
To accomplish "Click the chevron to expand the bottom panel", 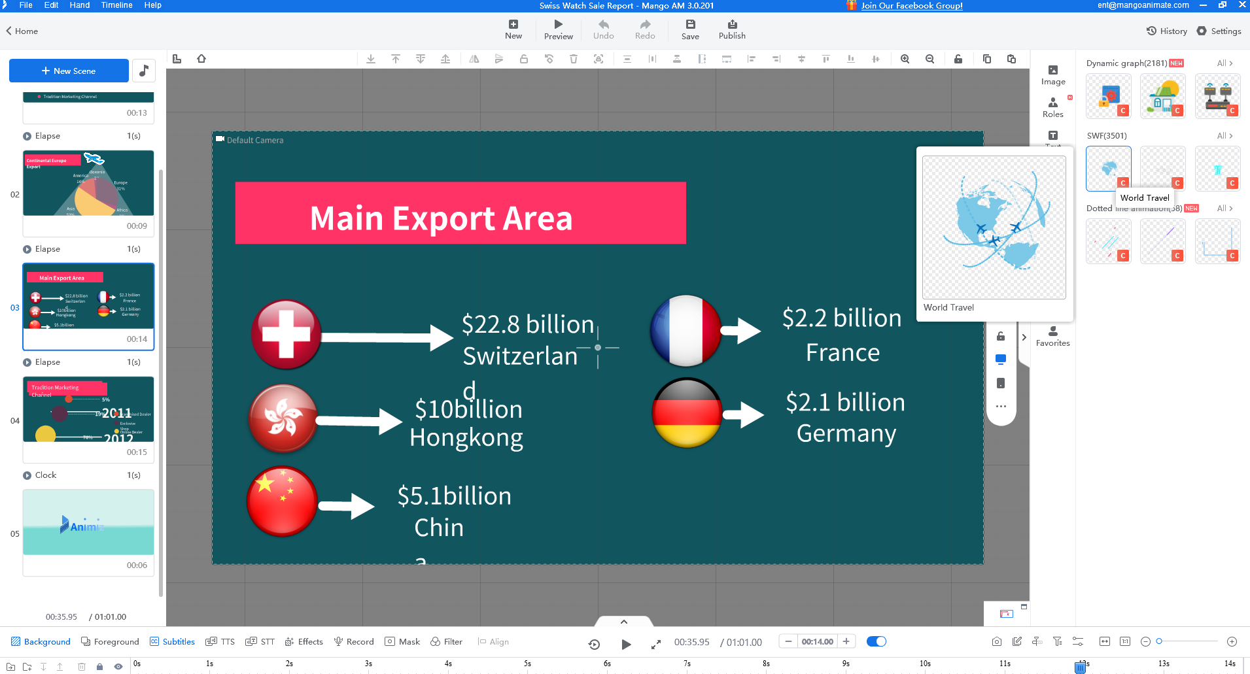I will tap(623, 622).
